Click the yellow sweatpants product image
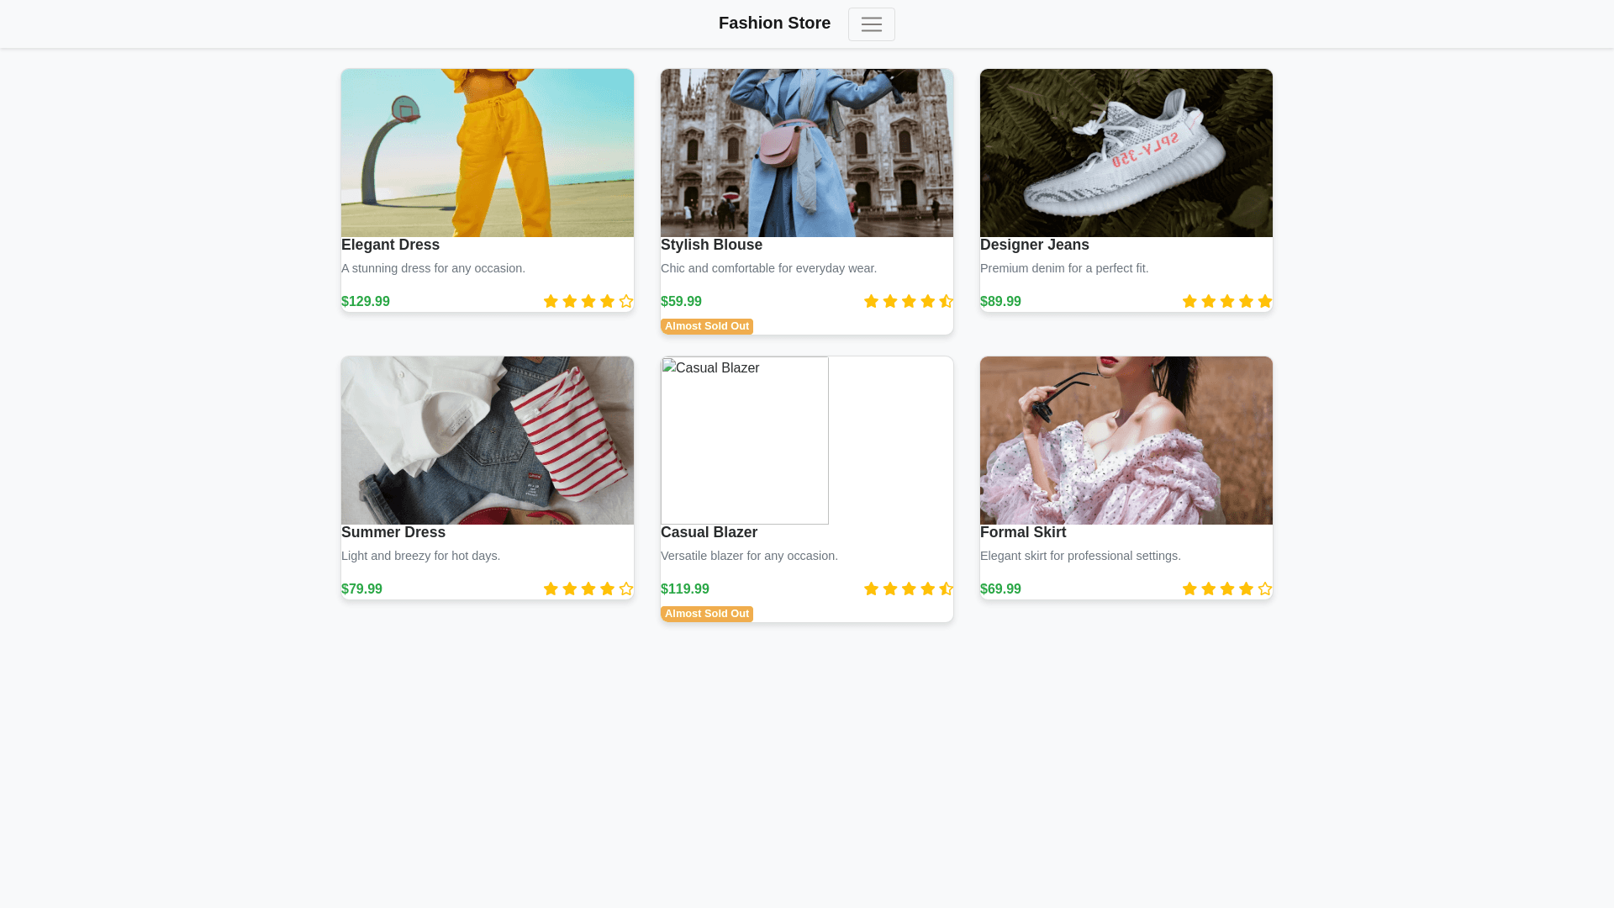Image resolution: width=1614 pixels, height=908 pixels. point(488,153)
